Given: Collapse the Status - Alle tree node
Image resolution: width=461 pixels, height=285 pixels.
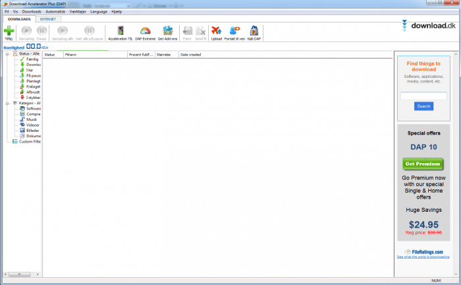Looking at the screenshot, I should pyautogui.click(x=7, y=54).
